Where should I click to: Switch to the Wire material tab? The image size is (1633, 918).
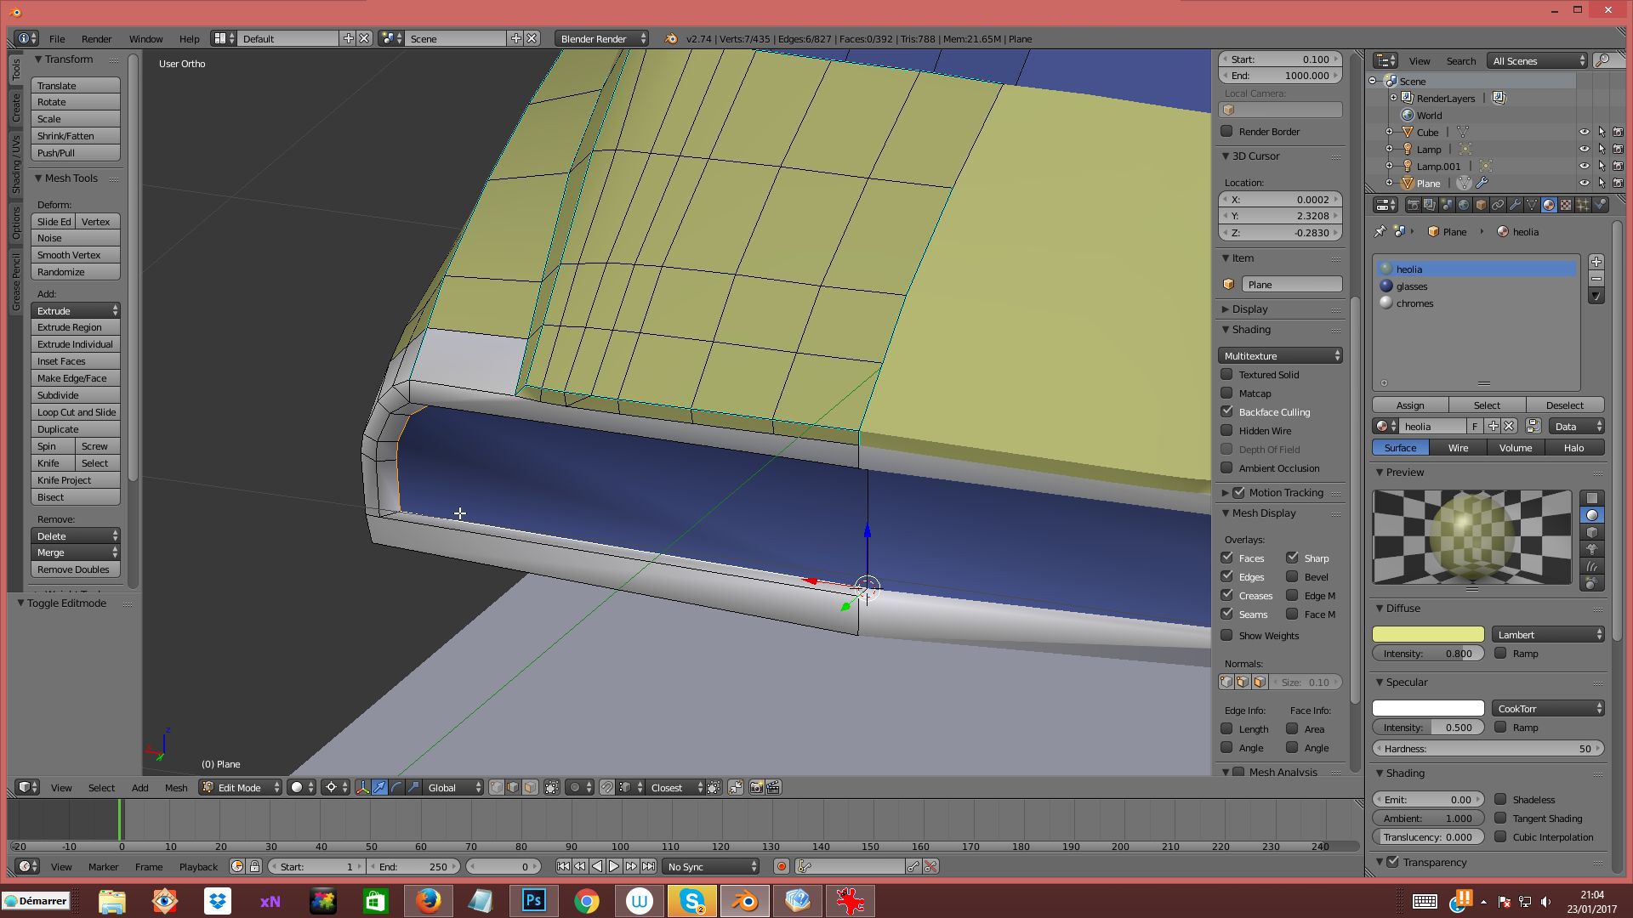coord(1458,448)
